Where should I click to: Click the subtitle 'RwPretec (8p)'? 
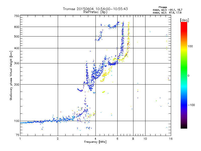click(95, 12)
